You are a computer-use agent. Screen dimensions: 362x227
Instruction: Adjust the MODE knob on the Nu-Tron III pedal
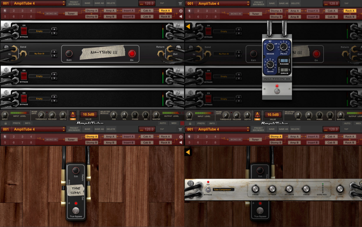[270, 46]
